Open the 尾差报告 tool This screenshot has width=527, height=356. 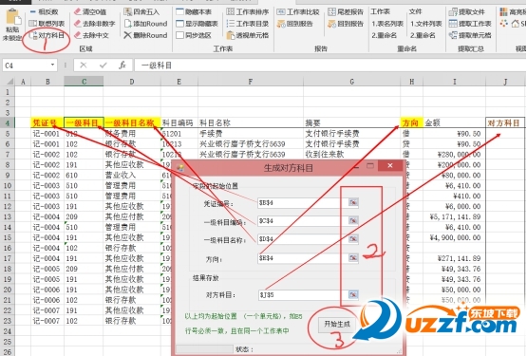click(346, 12)
